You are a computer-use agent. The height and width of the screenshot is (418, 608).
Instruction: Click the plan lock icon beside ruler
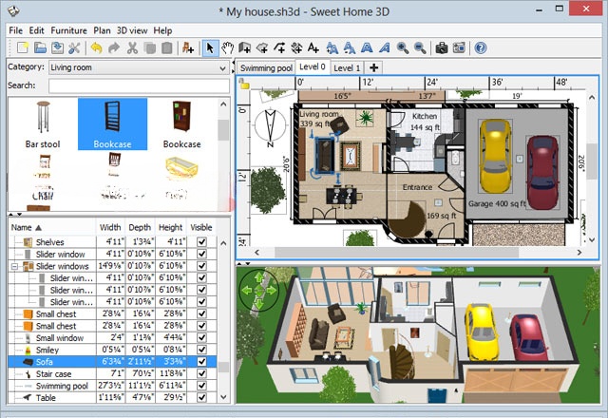pyautogui.click(x=243, y=84)
